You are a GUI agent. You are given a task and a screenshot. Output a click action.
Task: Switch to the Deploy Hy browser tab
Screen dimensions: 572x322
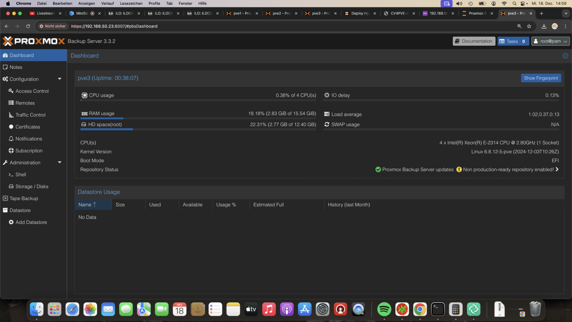coord(360,13)
